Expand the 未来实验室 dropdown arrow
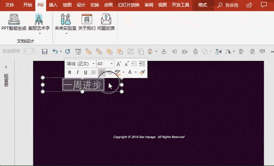 tap(66, 33)
